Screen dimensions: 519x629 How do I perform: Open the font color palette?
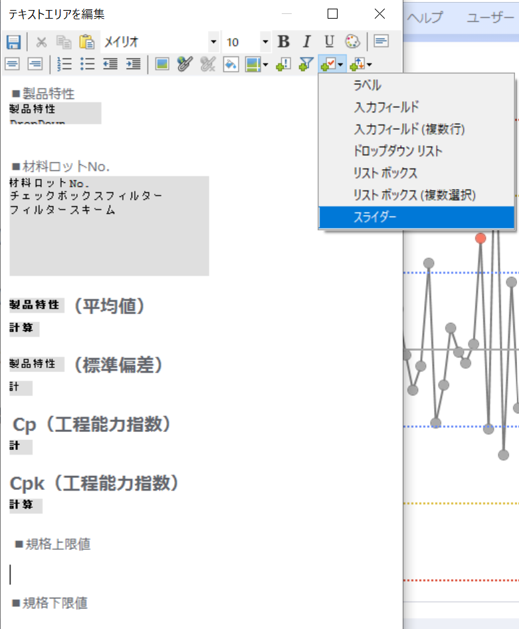[x=352, y=42]
